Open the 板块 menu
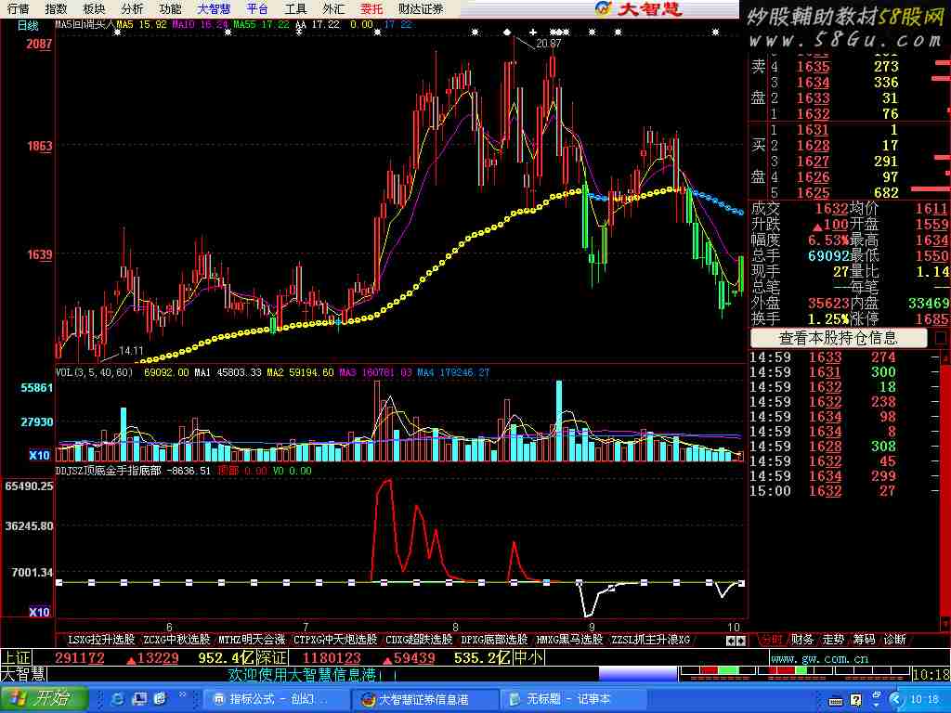The image size is (951, 713). [94, 8]
